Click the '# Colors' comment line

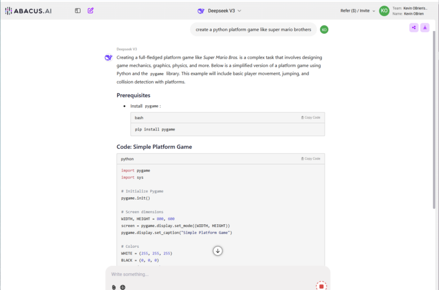point(130,247)
